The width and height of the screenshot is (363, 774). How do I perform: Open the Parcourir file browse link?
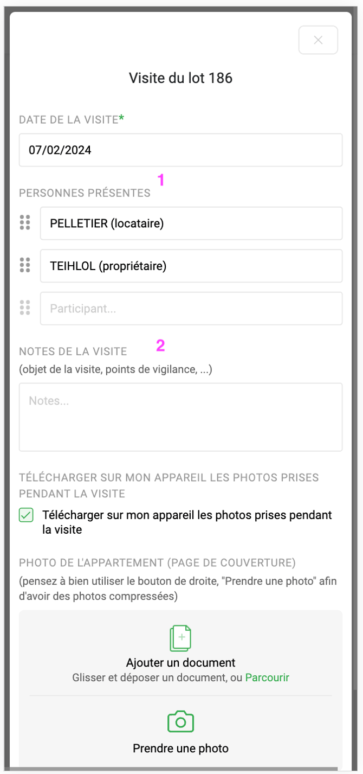click(x=267, y=677)
